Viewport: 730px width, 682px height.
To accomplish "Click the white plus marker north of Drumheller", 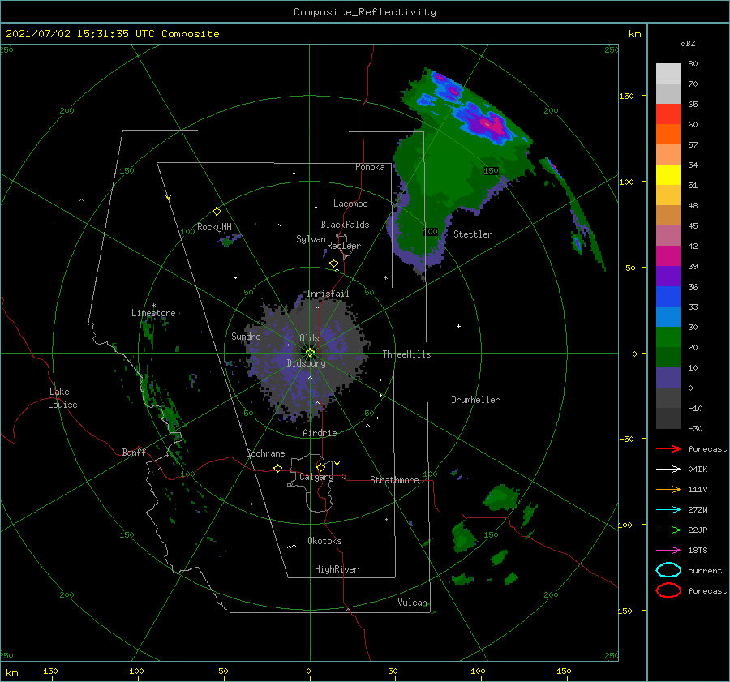I will (x=458, y=326).
